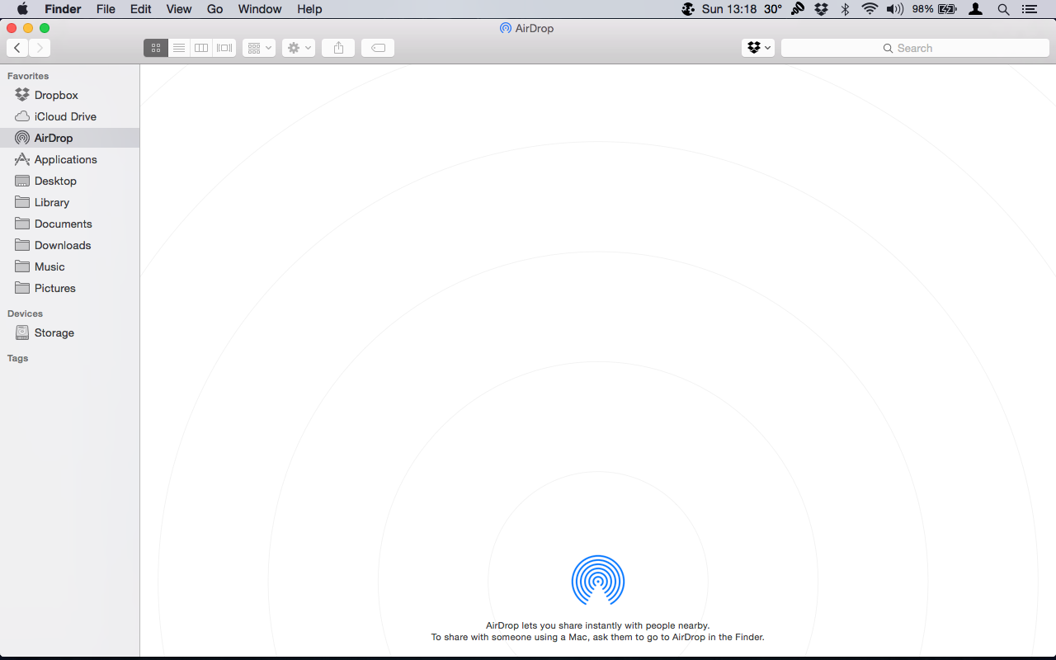
Task: Click the Sun 13:18 clock
Action: point(729,9)
